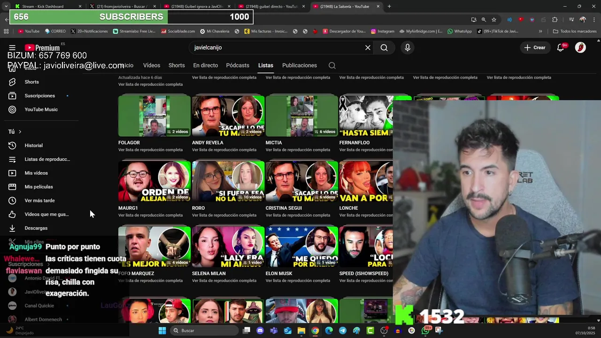
Task: Click the Windows taskbar Buscar box
Action: coord(203,330)
